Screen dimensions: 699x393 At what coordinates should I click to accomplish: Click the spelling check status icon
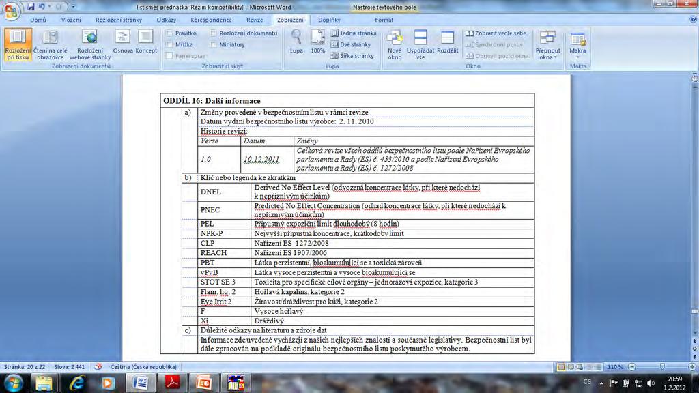[x=98, y=366]
